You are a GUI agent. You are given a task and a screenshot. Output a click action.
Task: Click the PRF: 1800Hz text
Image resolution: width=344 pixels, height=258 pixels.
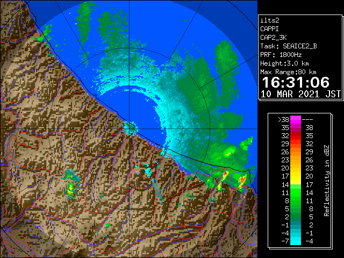[281, 55]
